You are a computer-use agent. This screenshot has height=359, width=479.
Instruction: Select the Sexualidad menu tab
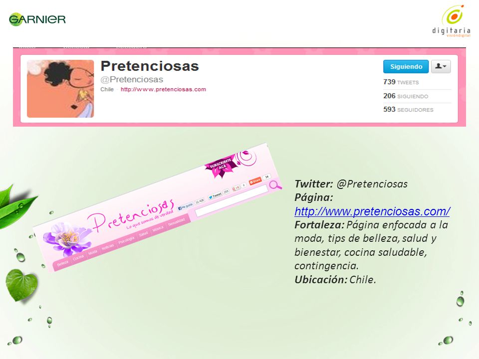click(x=176, y=221)
